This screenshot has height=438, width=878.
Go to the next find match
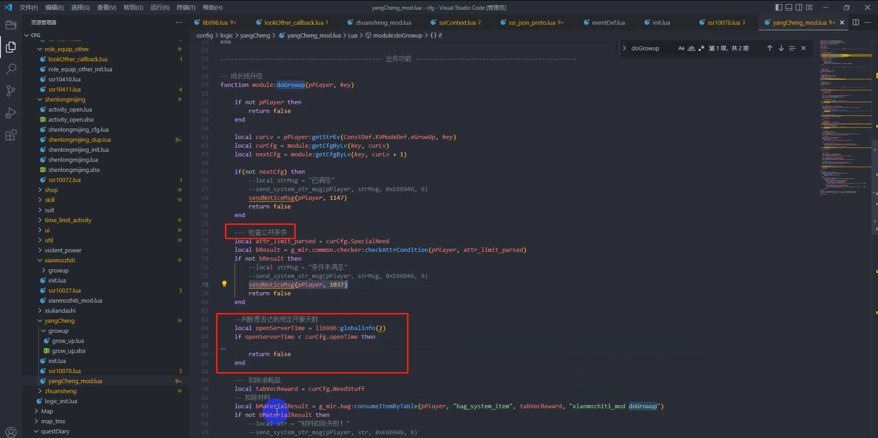781,48
